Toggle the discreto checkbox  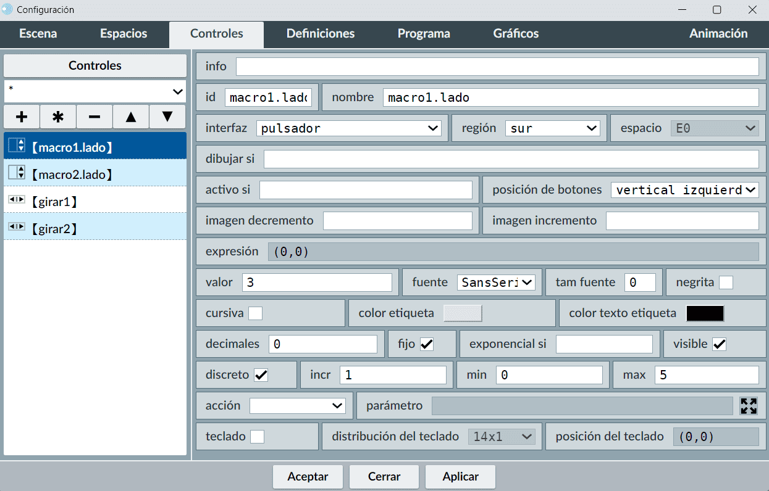click(261, 375)
